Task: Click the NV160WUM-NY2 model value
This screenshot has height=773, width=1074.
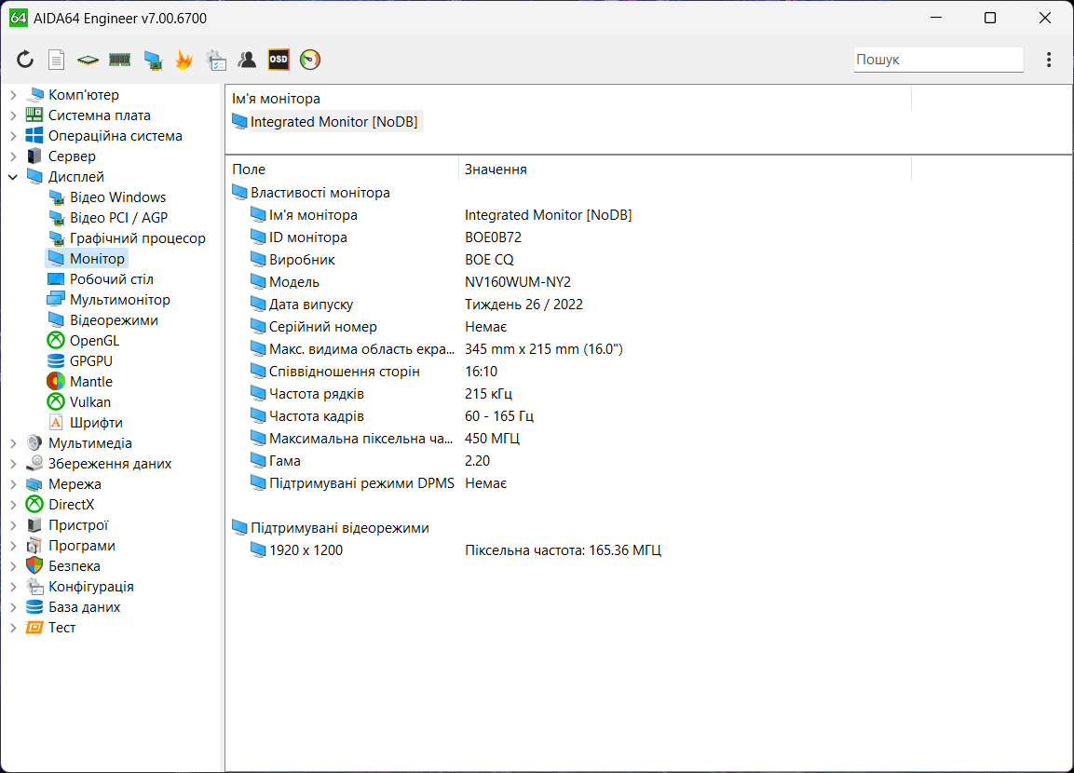Action: point(518,282)
